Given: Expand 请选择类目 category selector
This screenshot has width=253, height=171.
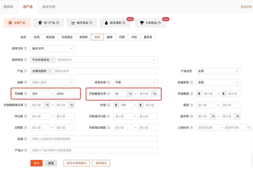Looking at the screenshot, I should pos(107,60).
